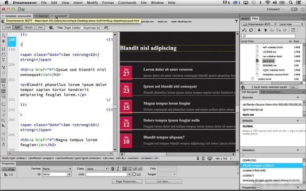Open the Compact workspace dropdown
The height and width of the screenshot is (191, 306).
click(275, 9)
